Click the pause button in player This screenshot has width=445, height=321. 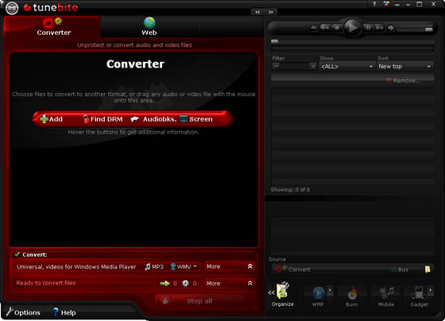[368, 28]
